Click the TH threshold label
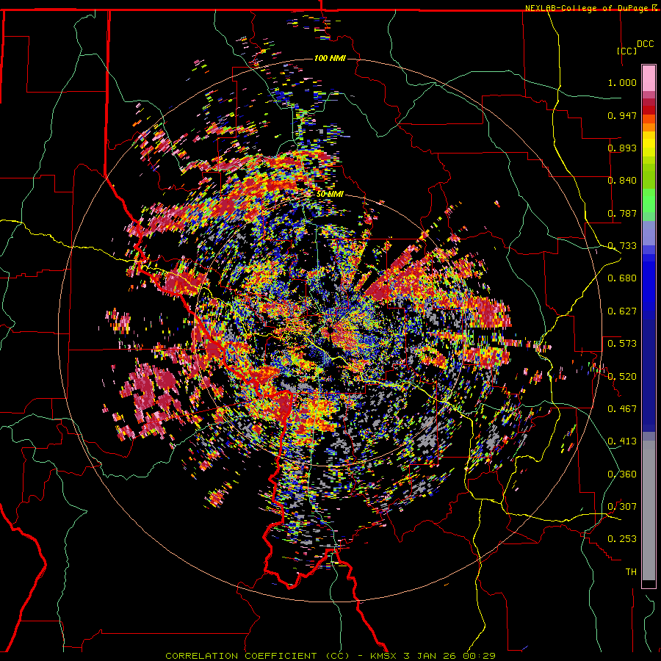 coord(631,572)
